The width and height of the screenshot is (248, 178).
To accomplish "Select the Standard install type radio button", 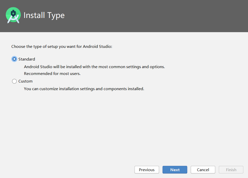I will click(14, 59).
